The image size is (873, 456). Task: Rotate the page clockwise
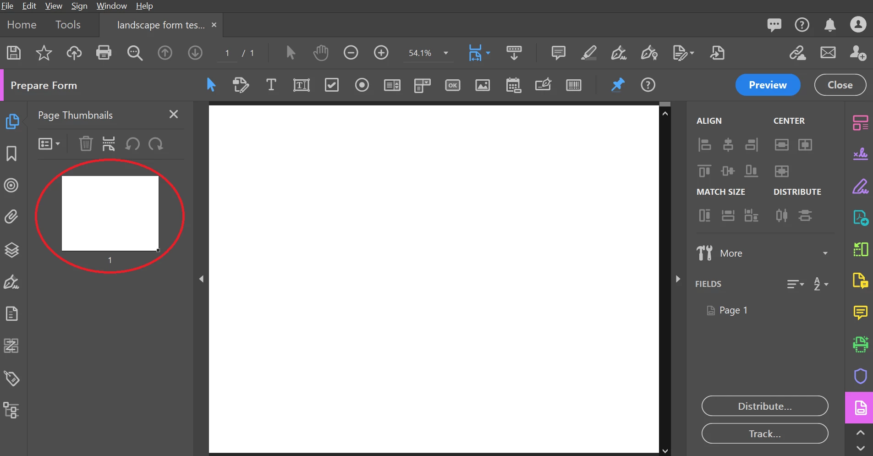pyautogui.click(x=156, y=144)
